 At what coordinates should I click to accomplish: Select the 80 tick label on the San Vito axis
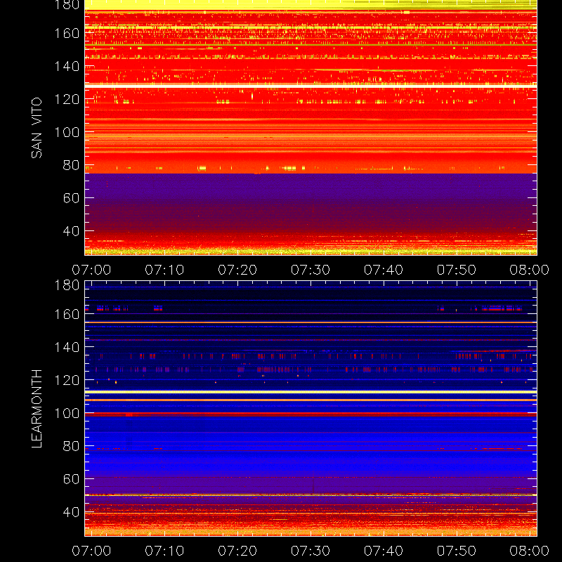click(71, 165)
